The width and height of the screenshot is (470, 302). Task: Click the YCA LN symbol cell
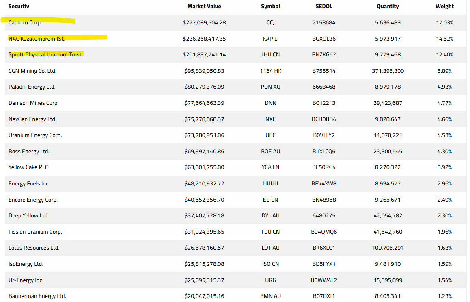pos(270,167)
